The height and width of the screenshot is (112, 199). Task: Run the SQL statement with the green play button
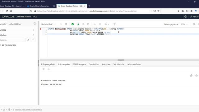72,24
